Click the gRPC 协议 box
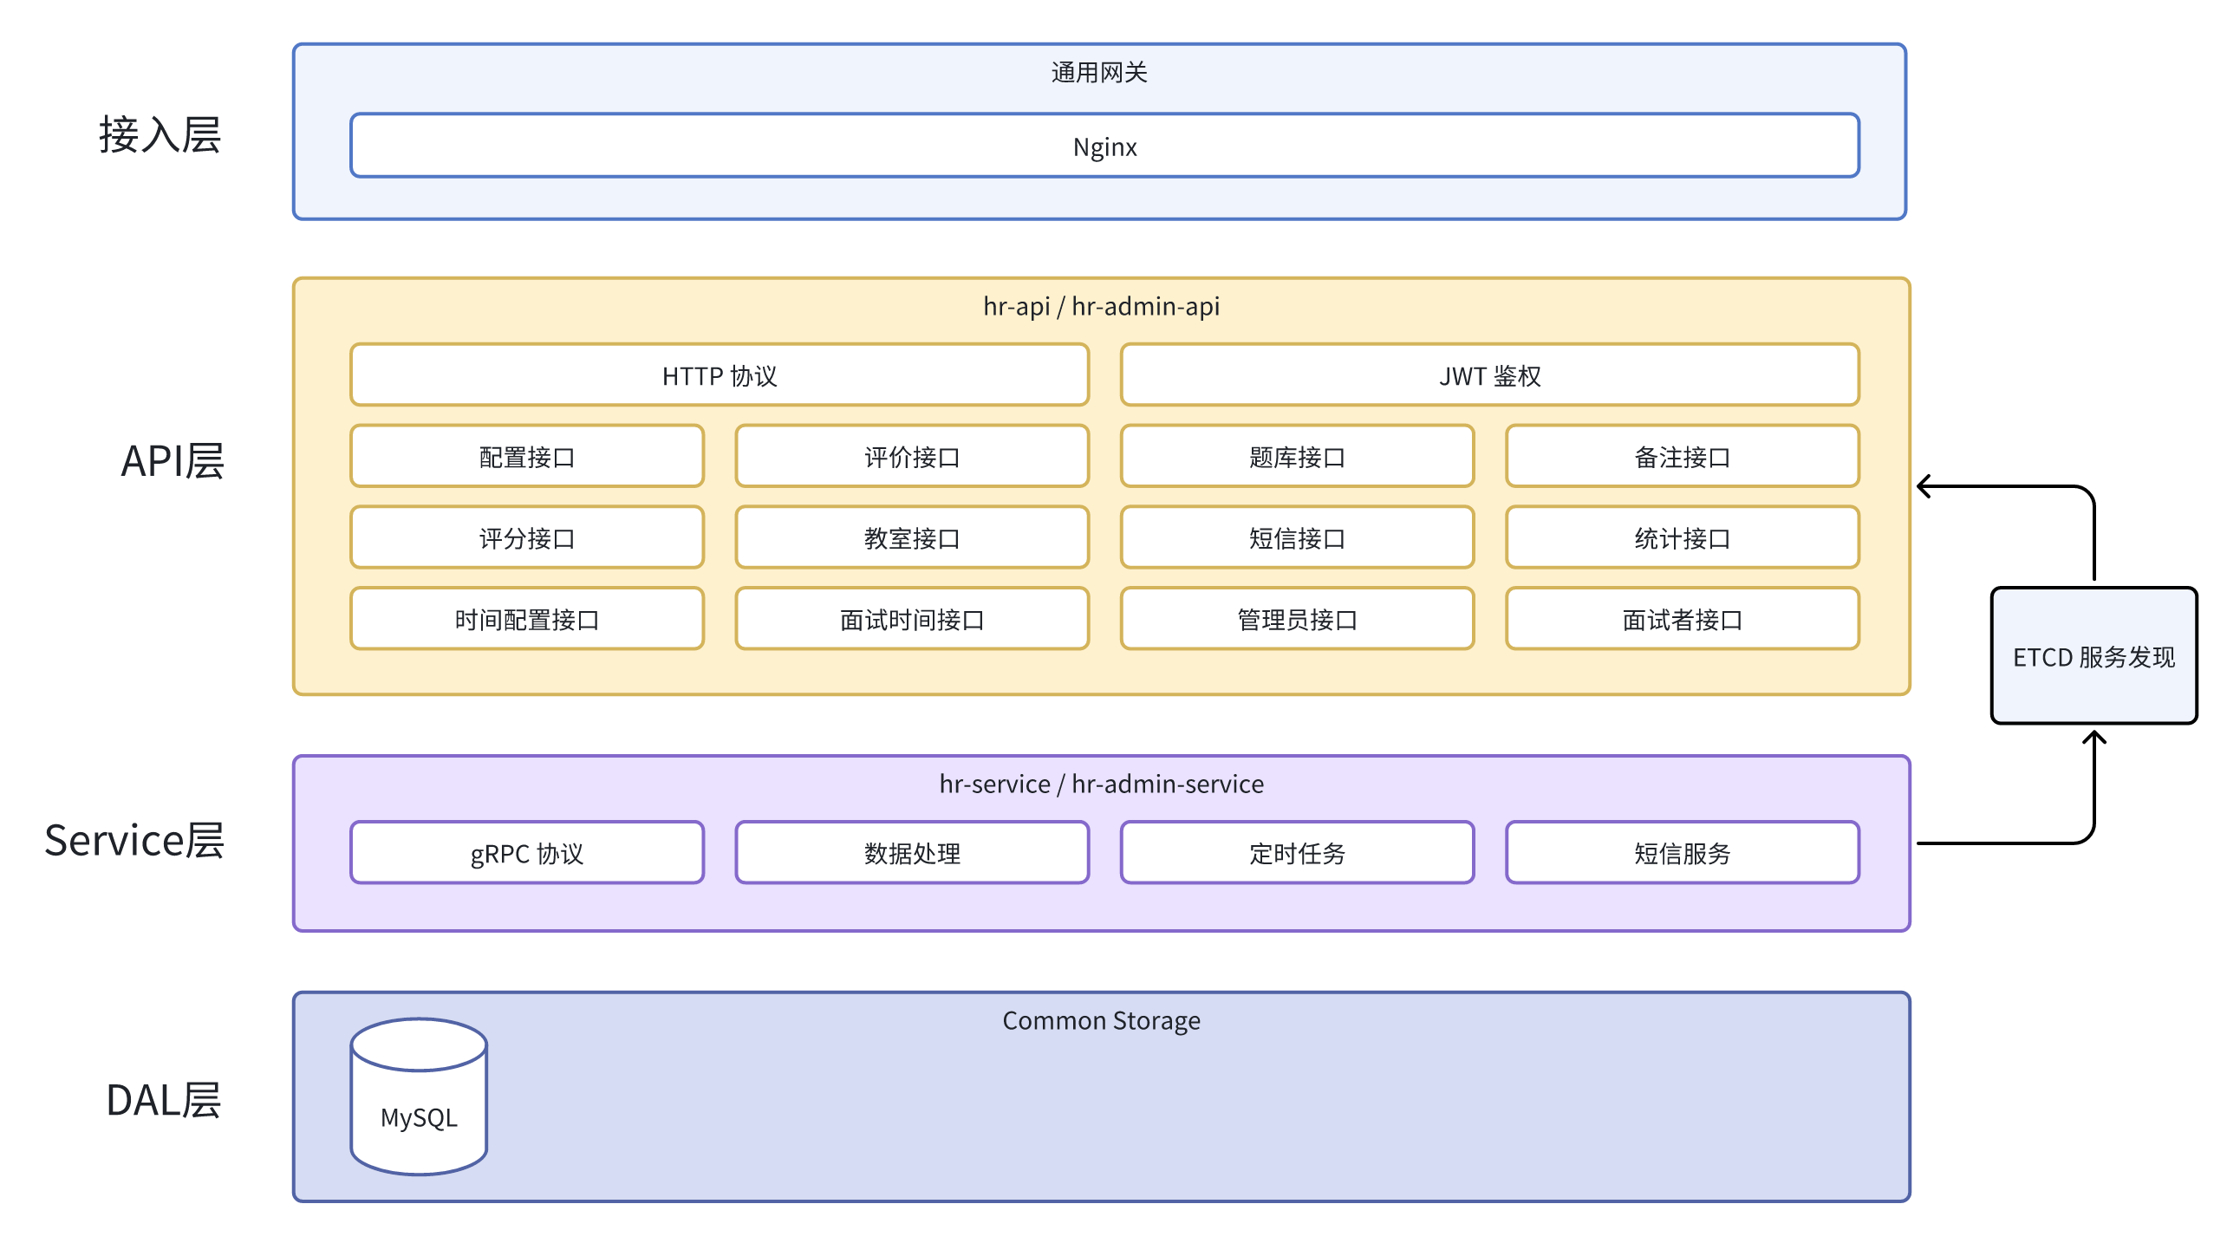Image resolution: width=2240 pixels, height=1243 pixels. (x=527, y=853)
